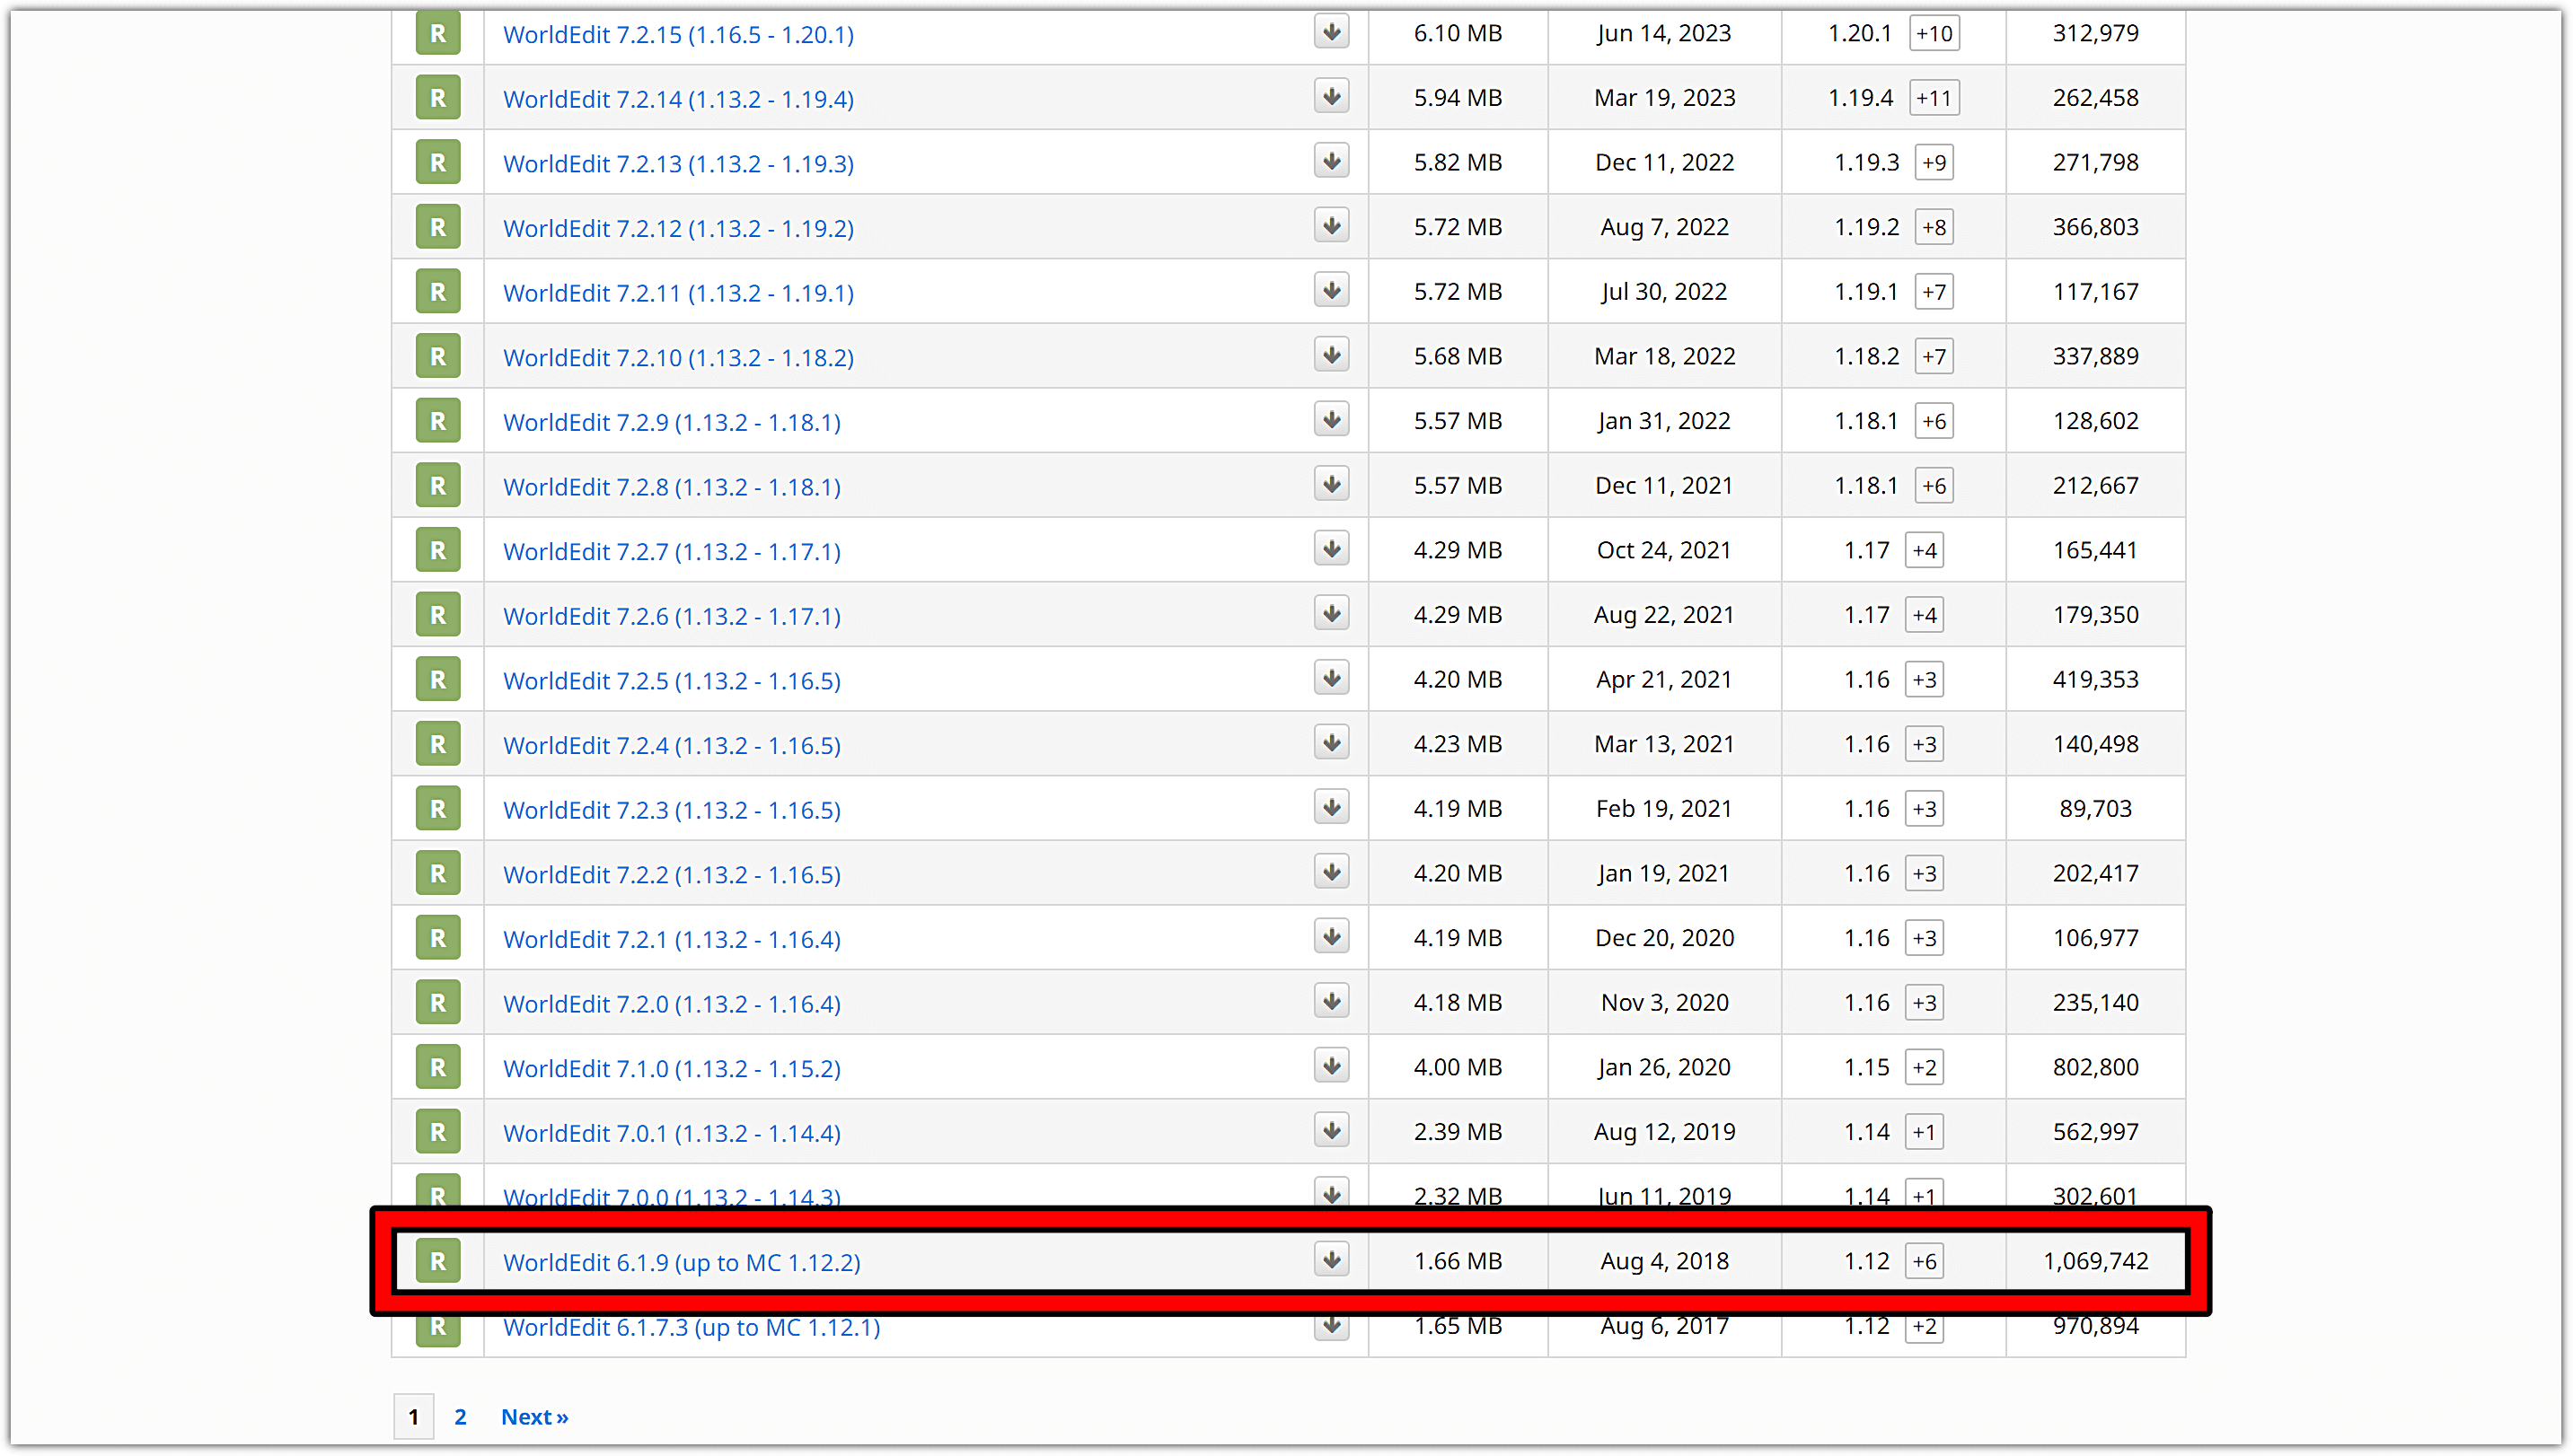This screenshot has width=2573, height=1456.
Task: Open WorldEdit 6.1.7.3 (up to MC 1.12.1) link
Action: pyautogui.click(x=692, y=1327)
